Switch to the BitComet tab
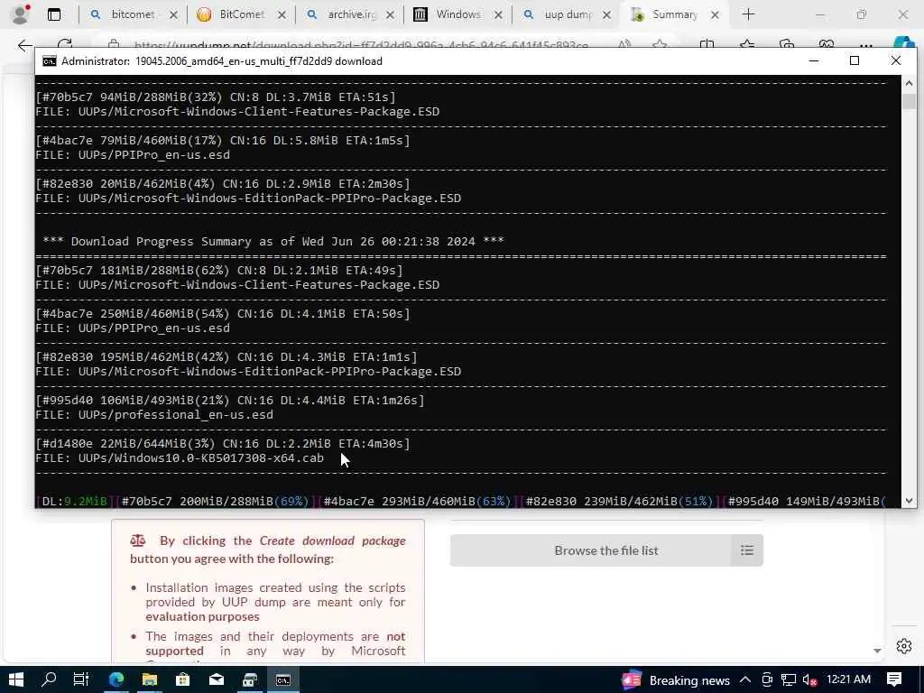This screenshot has width=924, height=693. tap(242, 14)
